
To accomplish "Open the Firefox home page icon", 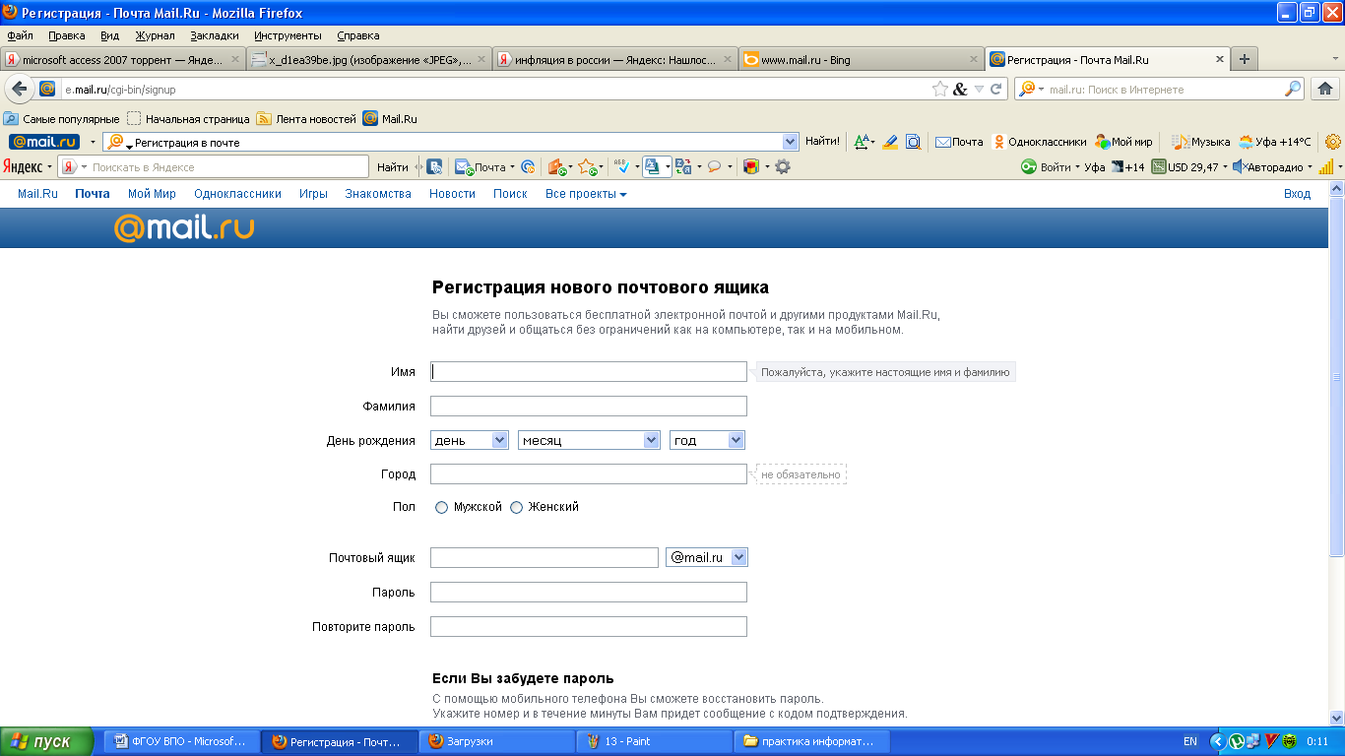I will (x=1324, y=89).
